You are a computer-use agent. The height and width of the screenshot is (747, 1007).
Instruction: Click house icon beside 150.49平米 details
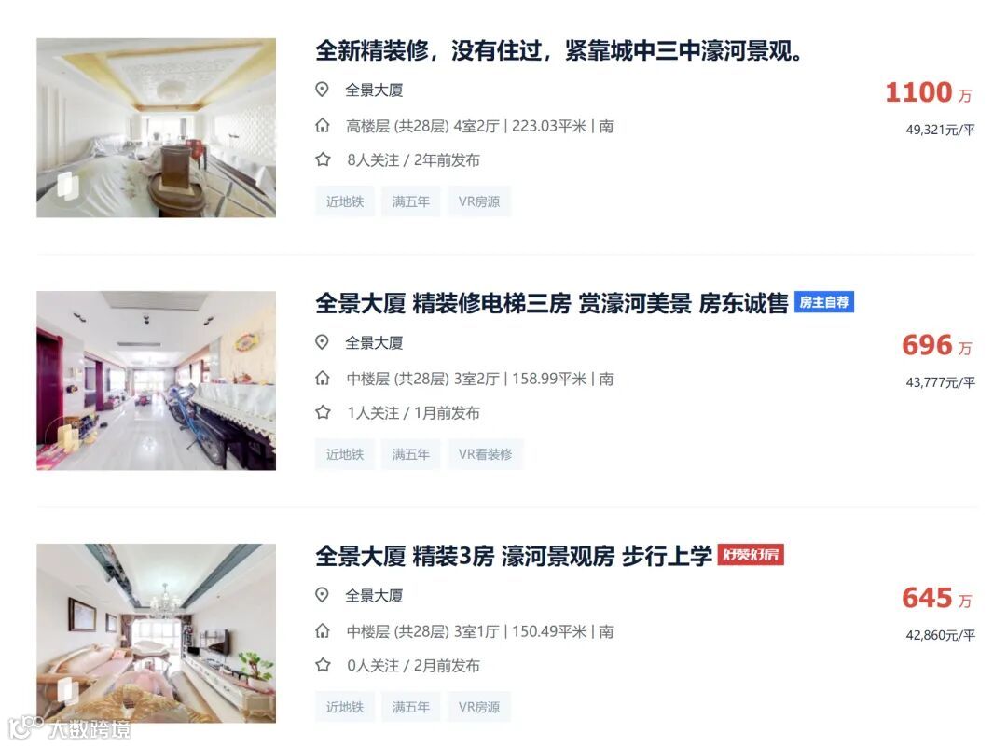pyautogui.click(x=323, y=630)
